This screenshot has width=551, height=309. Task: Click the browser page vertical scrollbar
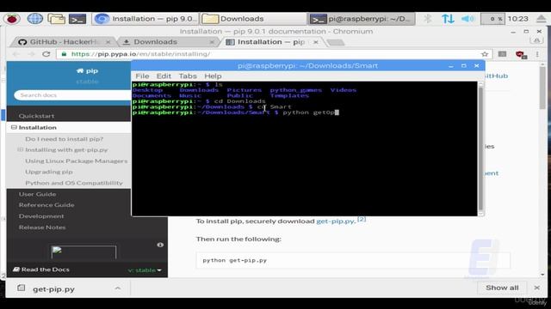(x=543, y=170)
